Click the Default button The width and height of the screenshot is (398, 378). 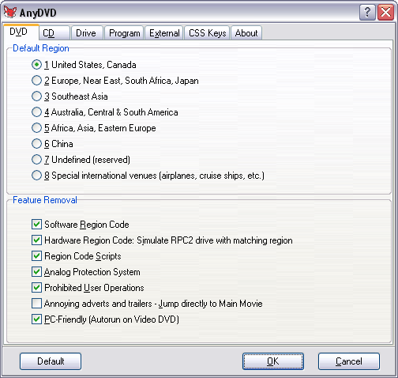[51, 361]
